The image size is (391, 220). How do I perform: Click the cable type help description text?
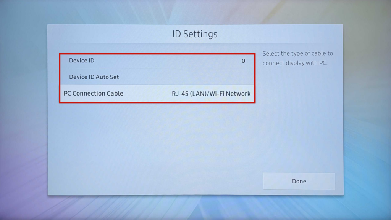coord(297,58)
